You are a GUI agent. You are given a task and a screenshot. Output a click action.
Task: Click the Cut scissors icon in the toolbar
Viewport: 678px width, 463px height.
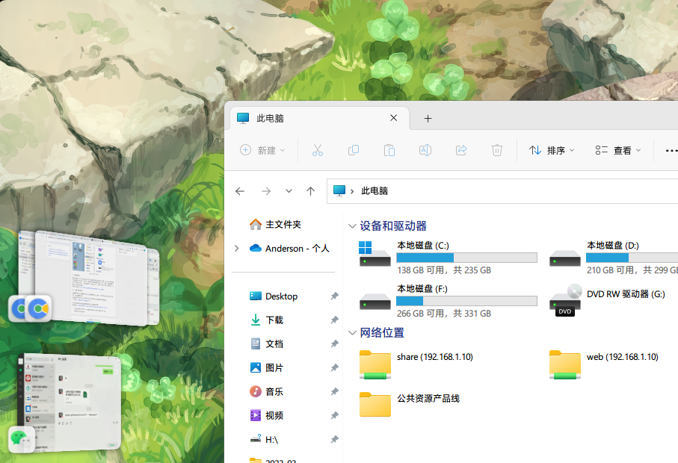(318, 150)
